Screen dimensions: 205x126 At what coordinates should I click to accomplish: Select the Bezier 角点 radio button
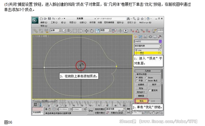tap(146, 80)
